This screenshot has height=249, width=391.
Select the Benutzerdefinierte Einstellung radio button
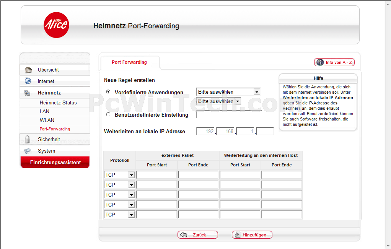pos(108,114)
